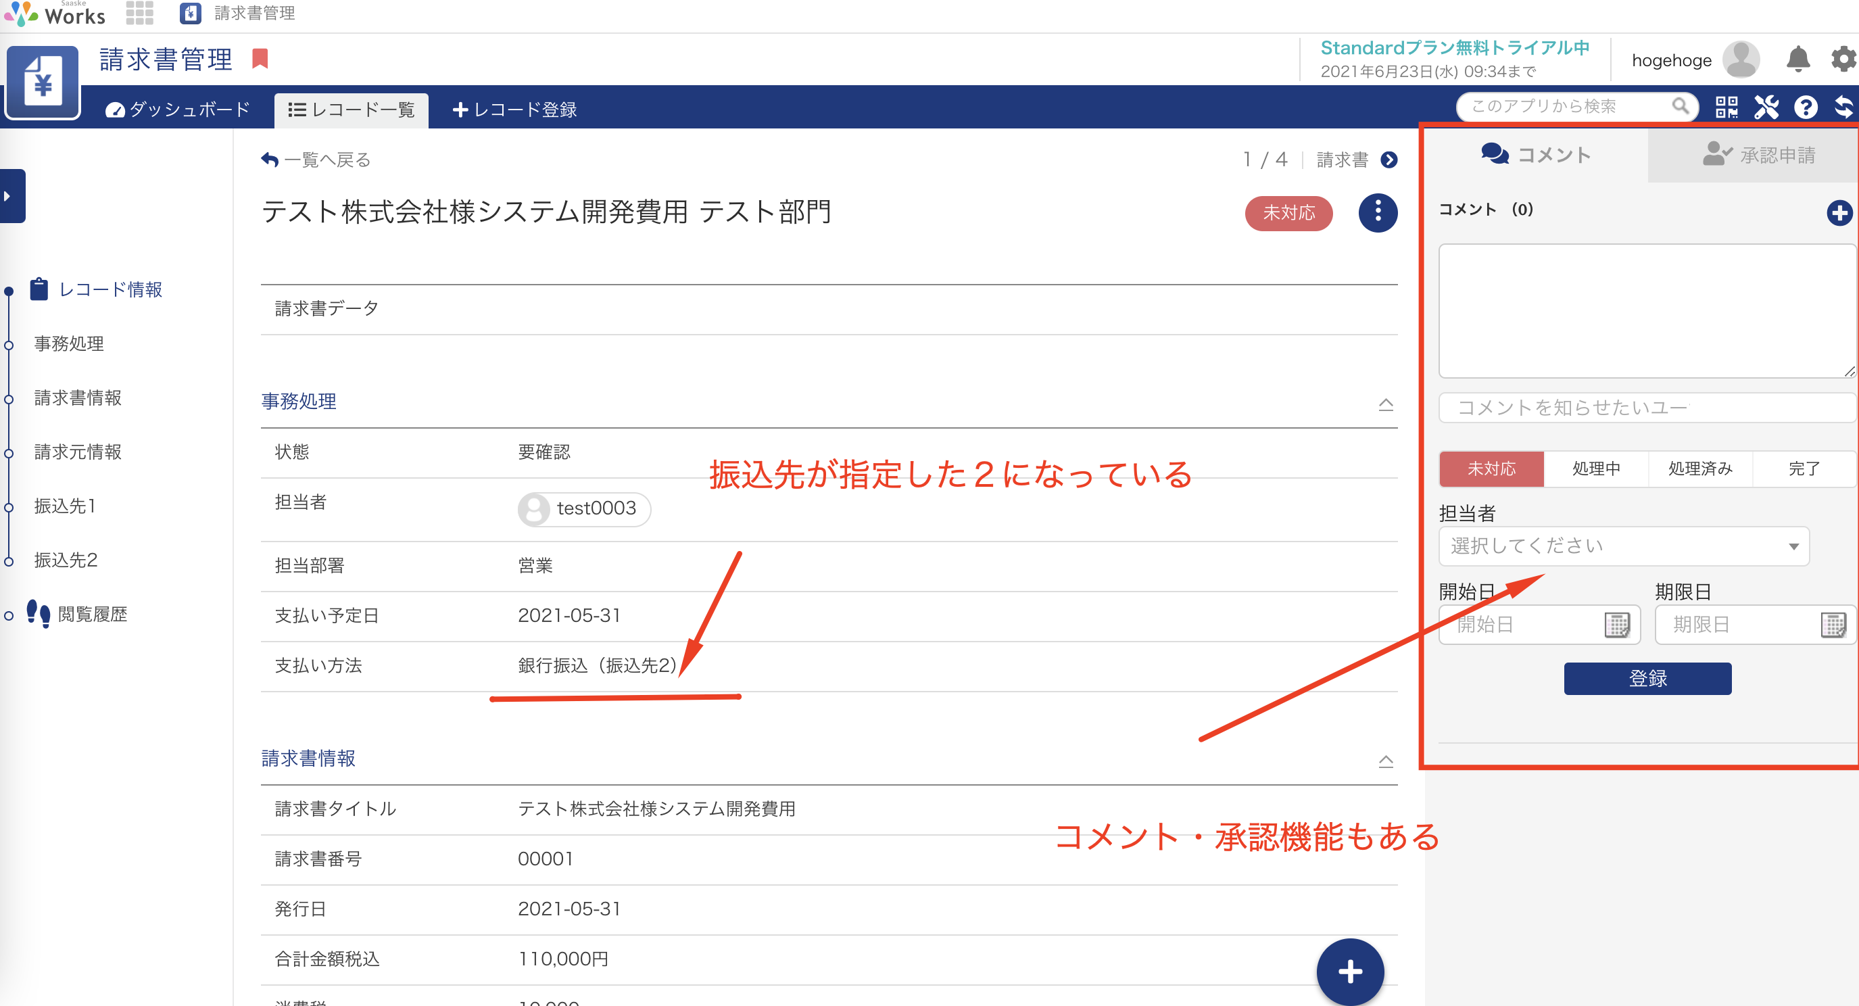Go back via 一覧へ戻る link

click(x=316, y=160)
